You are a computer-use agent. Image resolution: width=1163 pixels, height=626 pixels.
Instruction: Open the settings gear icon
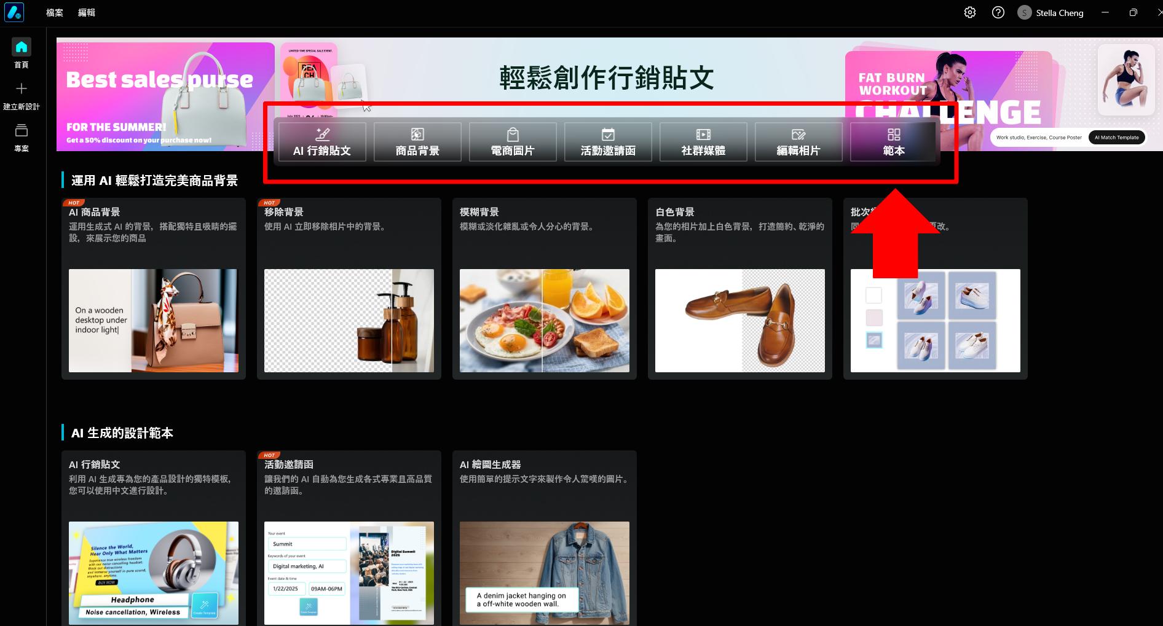[x=970, y=12]
